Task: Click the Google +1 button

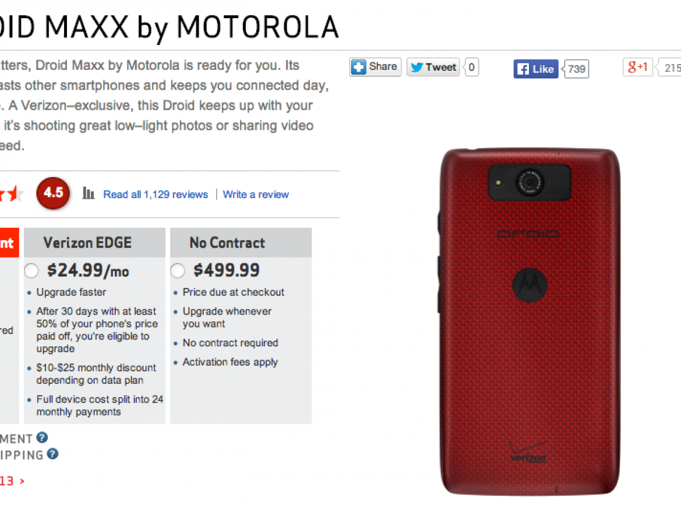Action: (x=638, y=67)
